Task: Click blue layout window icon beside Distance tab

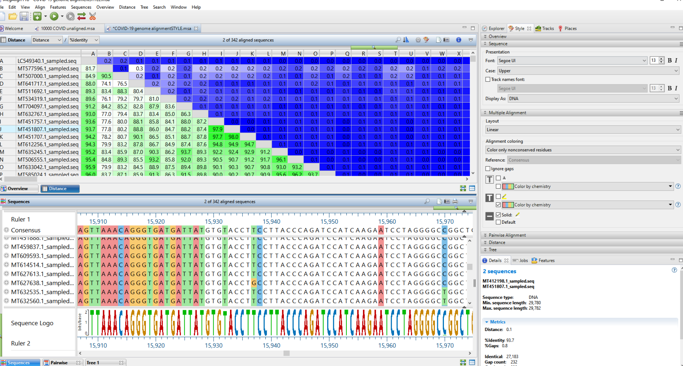Action: click(x=472, y=188)
